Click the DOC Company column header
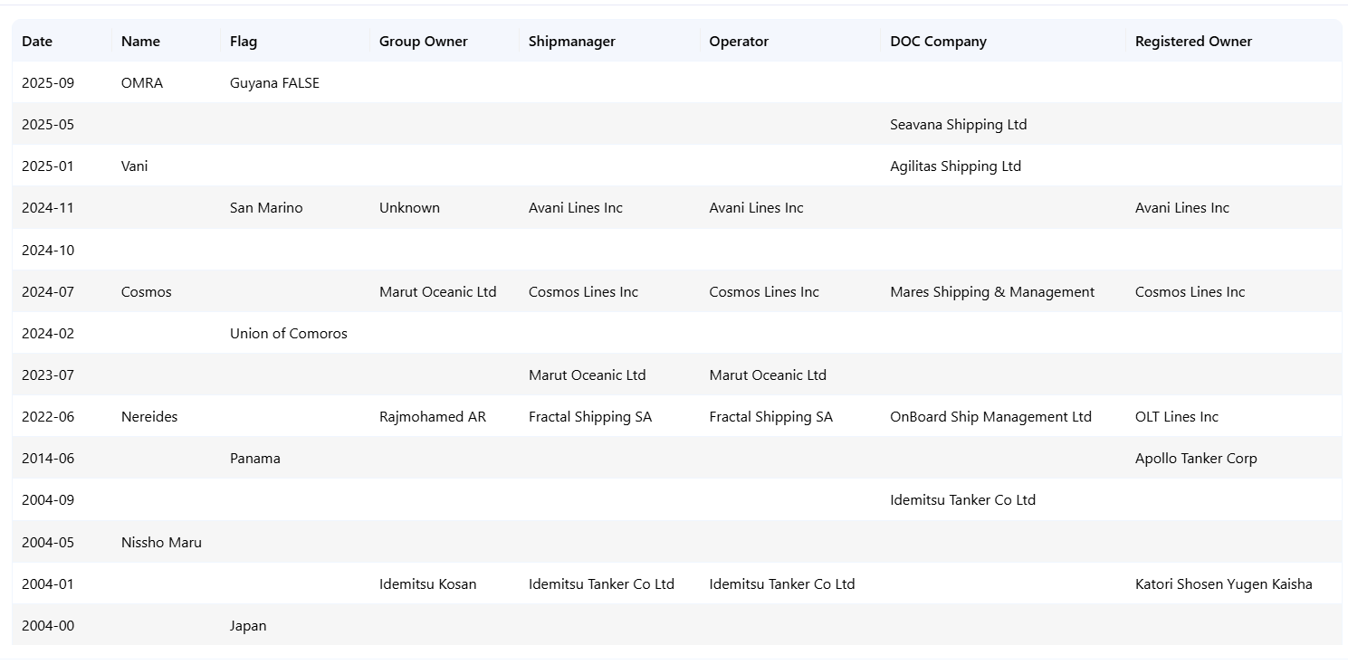Image resolution: width=1348 pixels, height=664 pixels. [938, 42]
